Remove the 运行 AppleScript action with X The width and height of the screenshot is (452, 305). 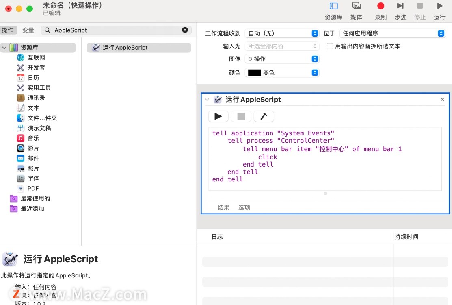tap(443, 99)
